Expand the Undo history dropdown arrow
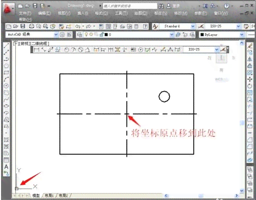 [x=83, y=27]
